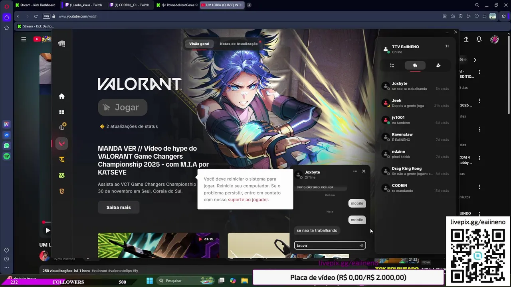The image size is (511, 287).
Task: Open the Visão geral tab
Action: (199, 44)
